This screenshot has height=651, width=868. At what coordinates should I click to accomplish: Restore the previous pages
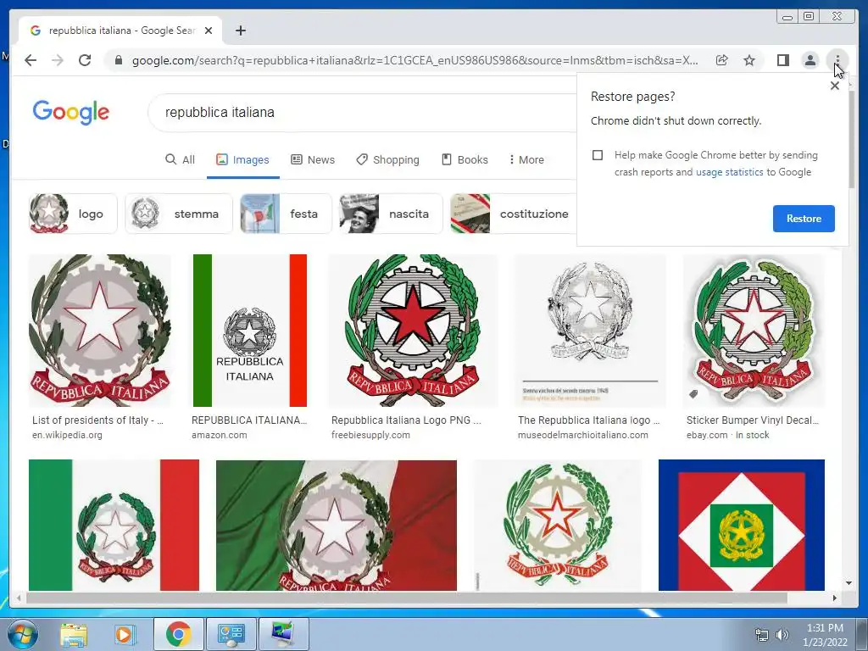[804, 219]
